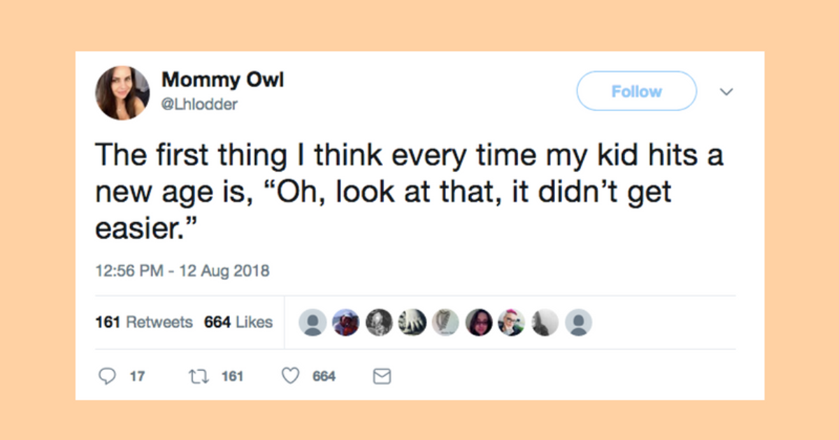This screenshot has height=440, width=839.
Task: Click the heart icon to like the tweet
Action: tap(289, 376)
